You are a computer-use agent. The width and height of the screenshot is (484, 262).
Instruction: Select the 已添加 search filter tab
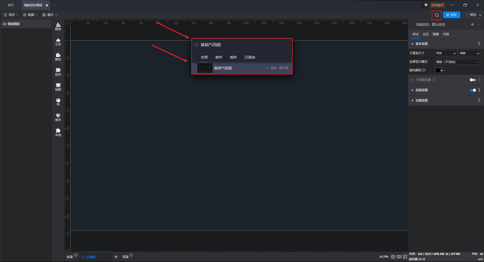pyautogui.click(x=250, y=57)
